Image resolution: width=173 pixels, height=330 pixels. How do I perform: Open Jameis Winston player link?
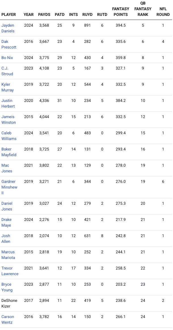tap(9, 120)
